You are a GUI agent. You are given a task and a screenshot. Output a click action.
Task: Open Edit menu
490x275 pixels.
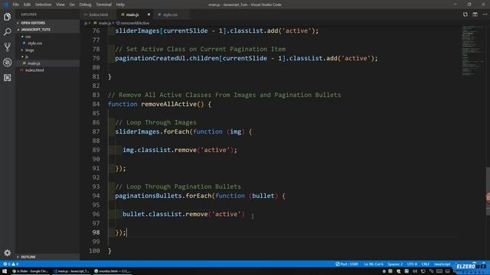[27, 5]
